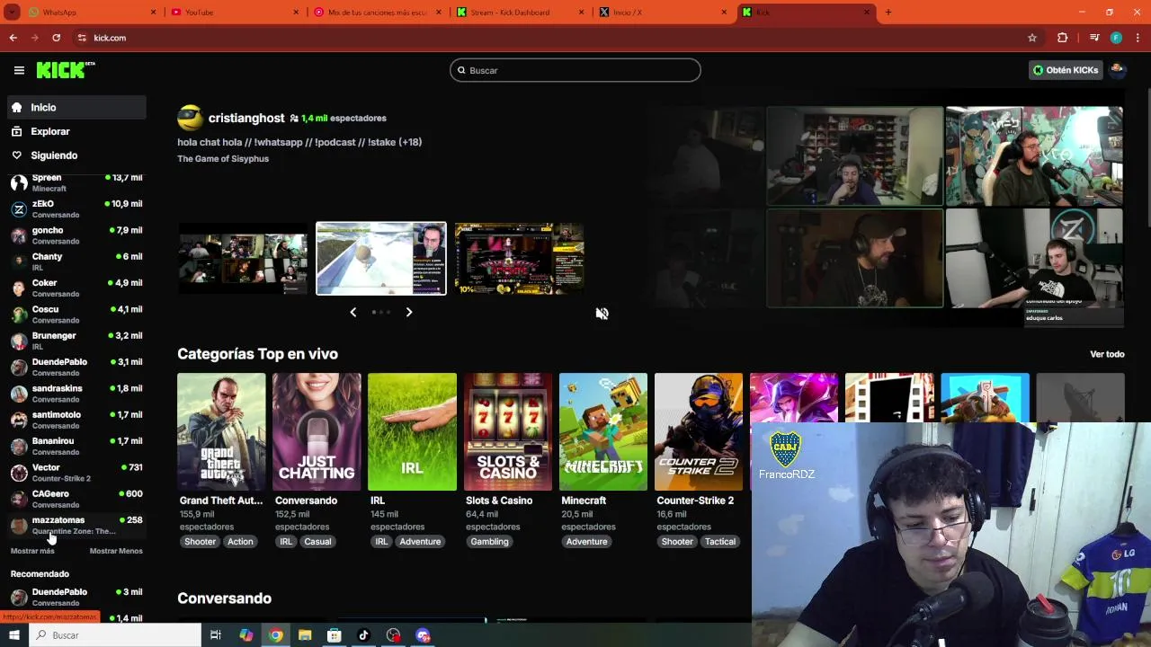
Task: Open the Kick hamburger menu
Action: [x=19, y=70]
